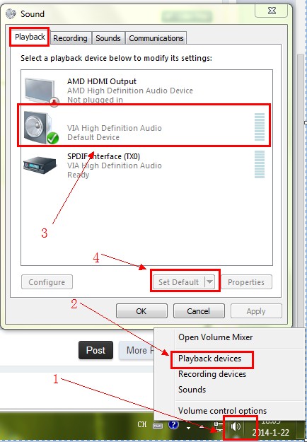This screenshot has width=307, height=442.
Task: Click the OK button
Action: click(x=141, y=311)
